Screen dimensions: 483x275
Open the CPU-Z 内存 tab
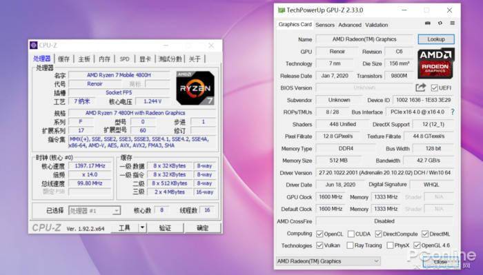[104, 59]
